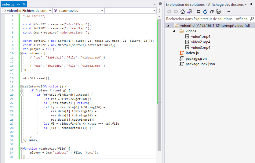Click the editor vertical scrollbar thumb
Viewport: 255px width, 163px height.
coord(159,85)
